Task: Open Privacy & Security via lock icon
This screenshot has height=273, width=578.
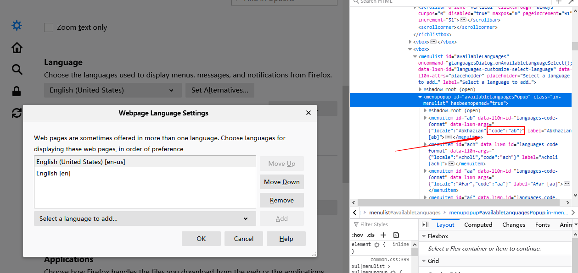Action: click(17, 91)
